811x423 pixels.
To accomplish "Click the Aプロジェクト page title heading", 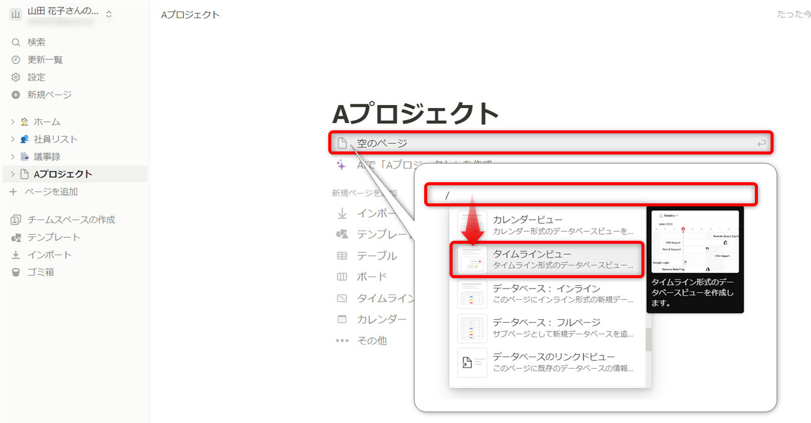I will tap(416, 113).
